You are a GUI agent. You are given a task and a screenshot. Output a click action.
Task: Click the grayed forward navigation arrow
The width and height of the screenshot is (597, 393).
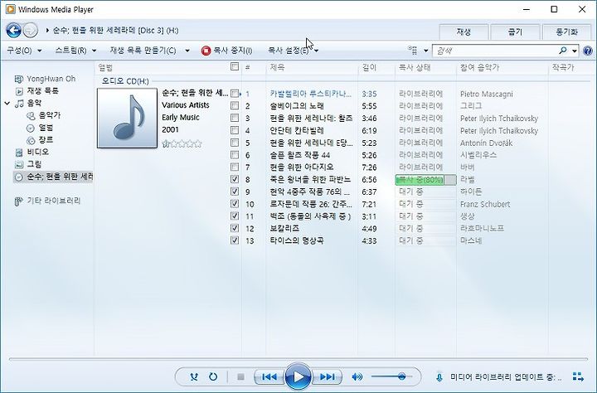click(x=31, y=30)
